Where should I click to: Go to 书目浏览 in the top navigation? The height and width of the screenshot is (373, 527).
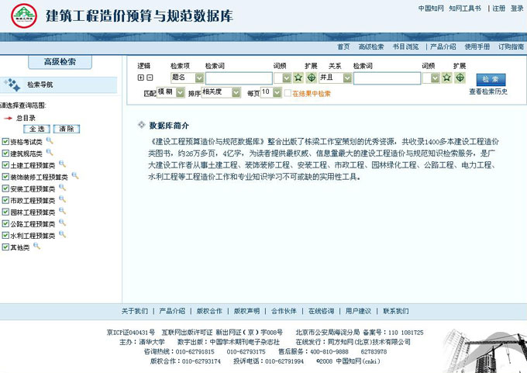405,47
